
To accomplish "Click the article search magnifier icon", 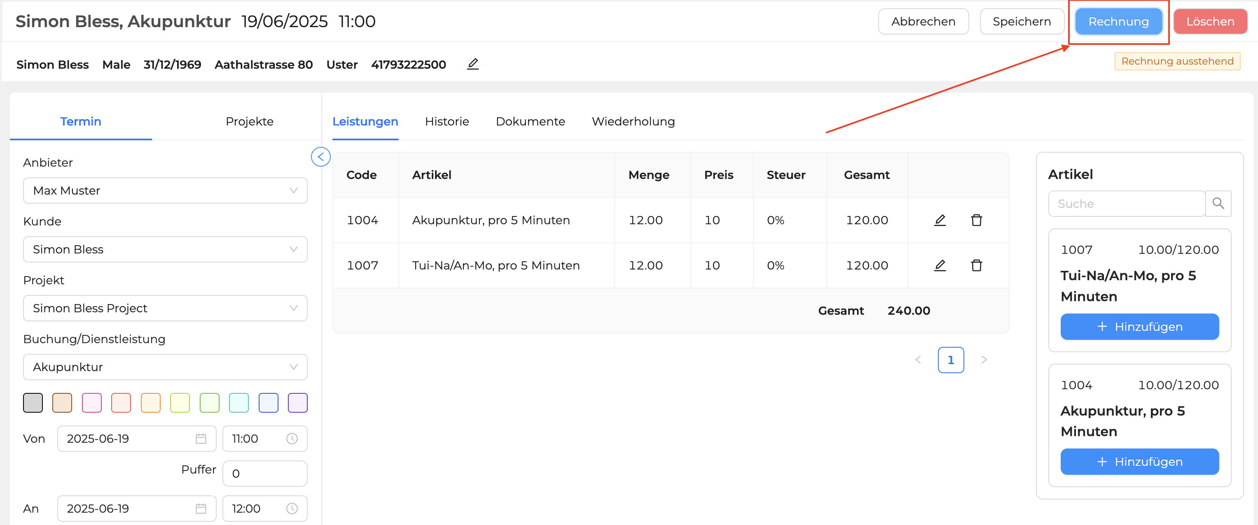I will (1218, 204).
